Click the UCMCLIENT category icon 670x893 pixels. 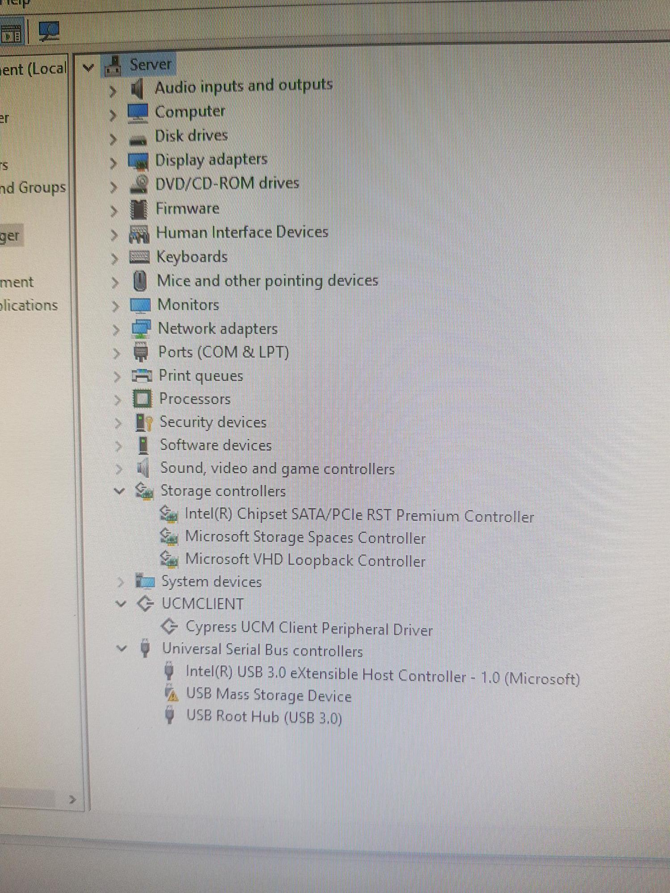145,604
